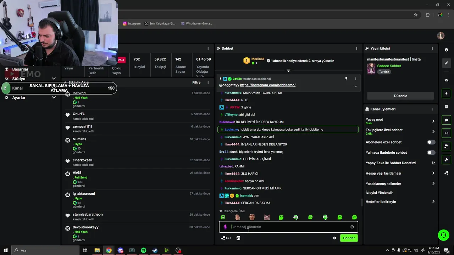Open Spotify from the taskbar
Image resolution: width=454 pixels, height=255 pixels.
tap(143, 250)
